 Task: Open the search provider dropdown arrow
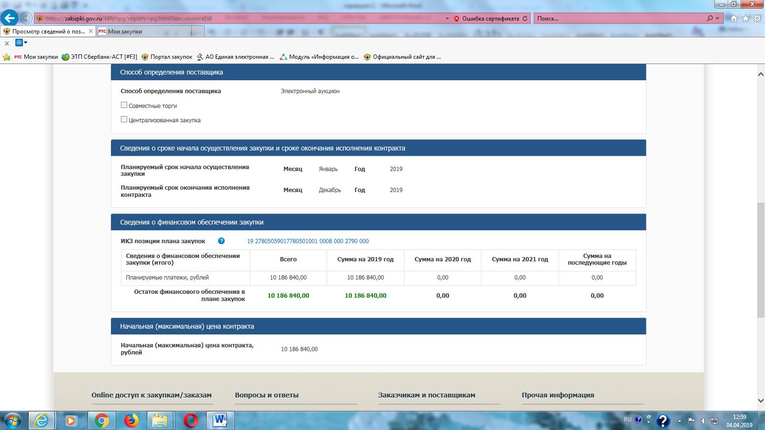click(717, 19)
